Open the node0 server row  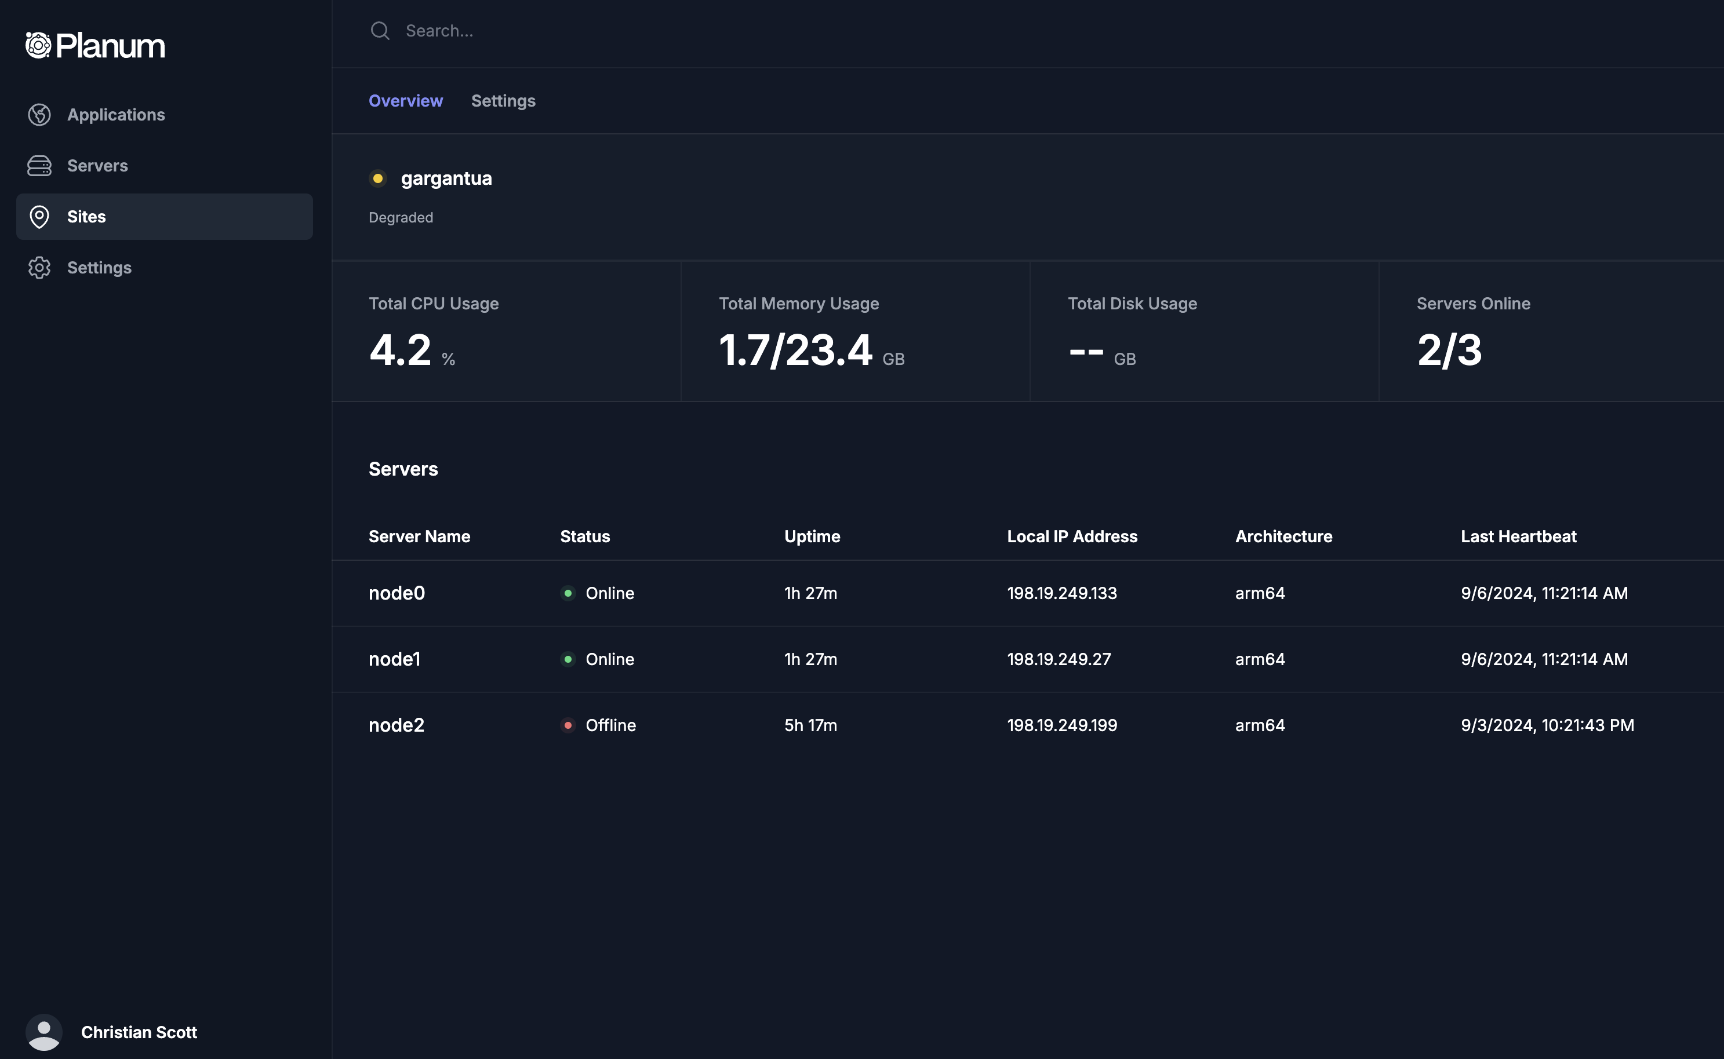(x=397, y=593)
